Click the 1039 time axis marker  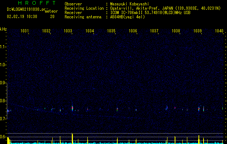tap(197, 31)
